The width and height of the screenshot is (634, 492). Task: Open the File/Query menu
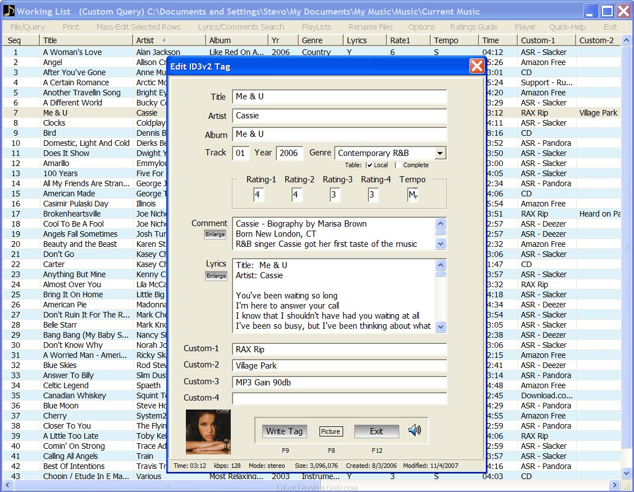(28, 27)
